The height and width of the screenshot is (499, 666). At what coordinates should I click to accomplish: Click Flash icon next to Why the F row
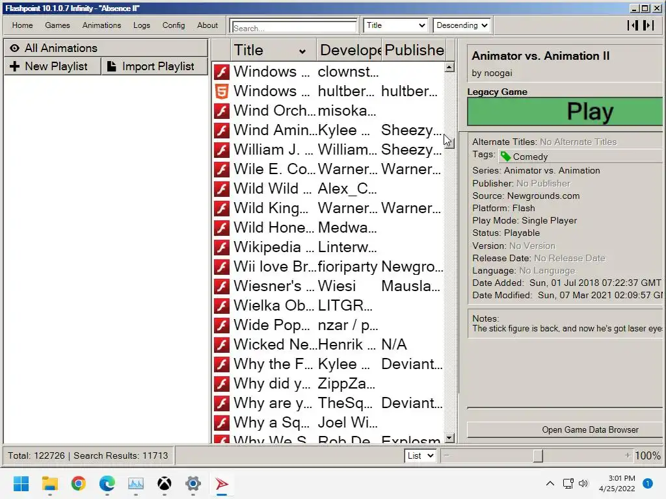click(221, 365)
